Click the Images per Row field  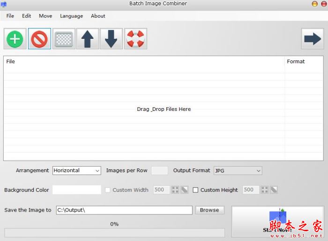pyautogui.click(x=159, y=170)
